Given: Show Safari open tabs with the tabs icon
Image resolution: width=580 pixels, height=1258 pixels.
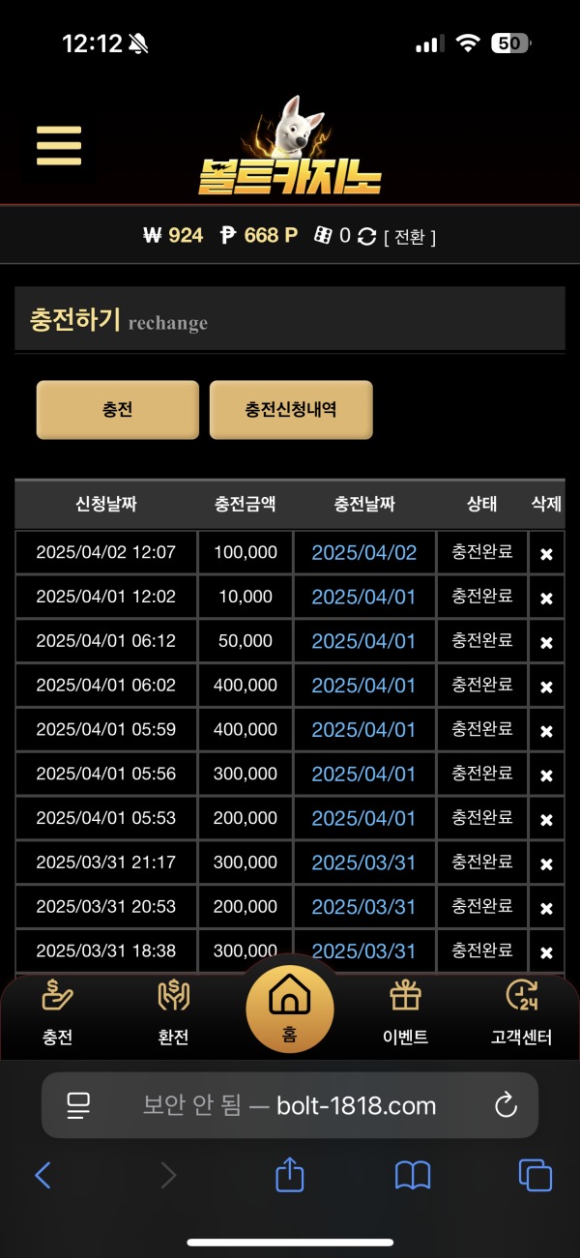Looking at the screenshot, I should coord(536,1176).
